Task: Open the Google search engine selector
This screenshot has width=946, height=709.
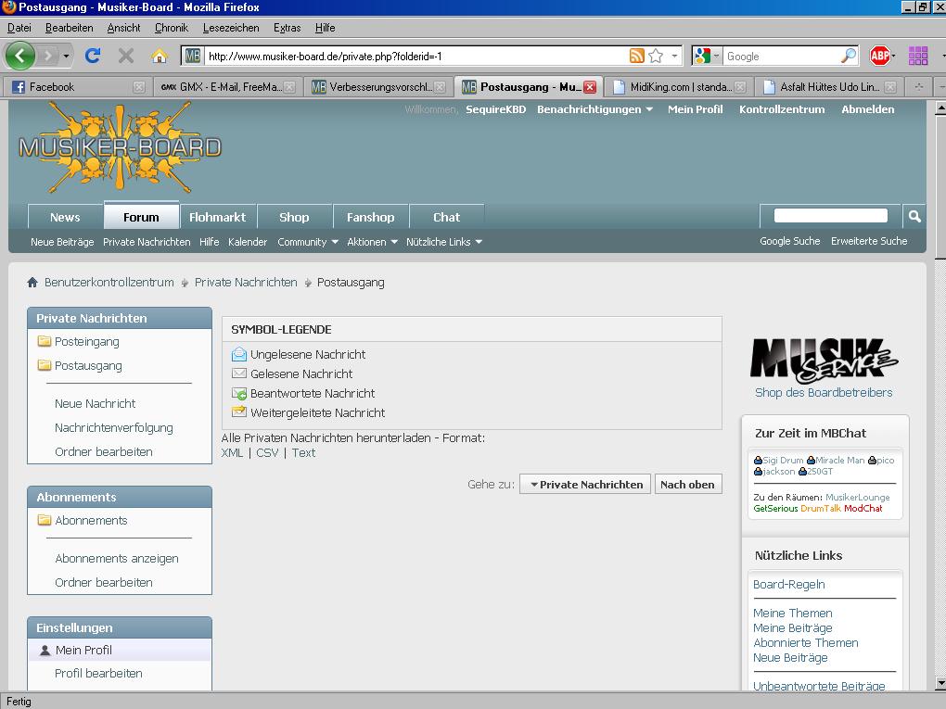Action: point(707,56)
